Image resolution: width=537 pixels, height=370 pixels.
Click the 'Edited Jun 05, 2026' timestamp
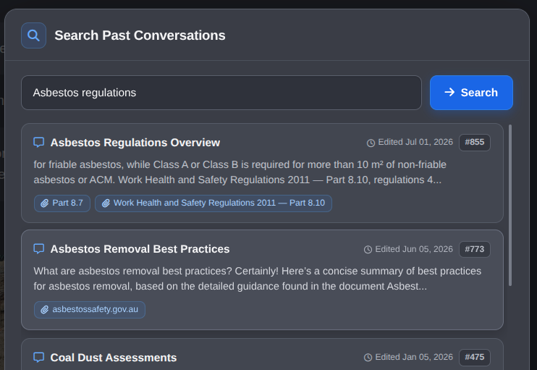coord(414,249)
